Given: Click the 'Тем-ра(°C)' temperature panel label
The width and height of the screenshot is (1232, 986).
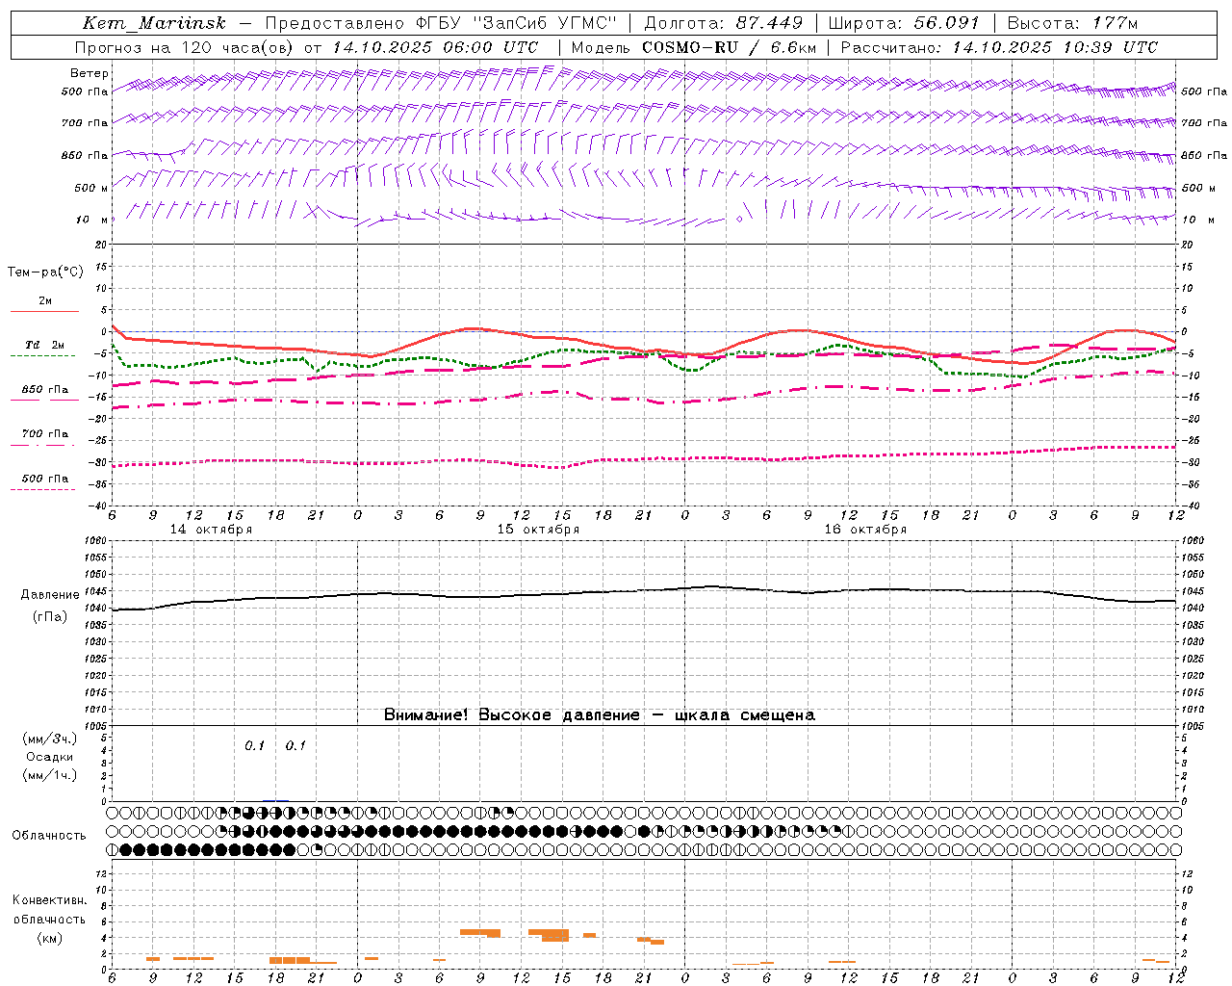Looking at the screenshot, I should tap(45, 272).
